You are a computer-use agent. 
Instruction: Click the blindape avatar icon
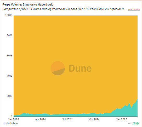4,123
